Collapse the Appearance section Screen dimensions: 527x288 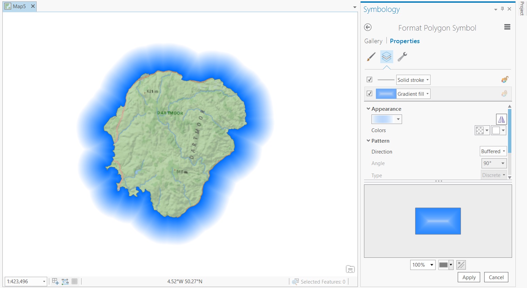368,109
